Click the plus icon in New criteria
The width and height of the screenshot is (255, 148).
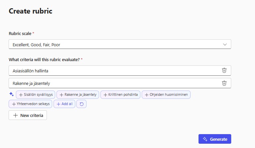(x=15, y=115)
